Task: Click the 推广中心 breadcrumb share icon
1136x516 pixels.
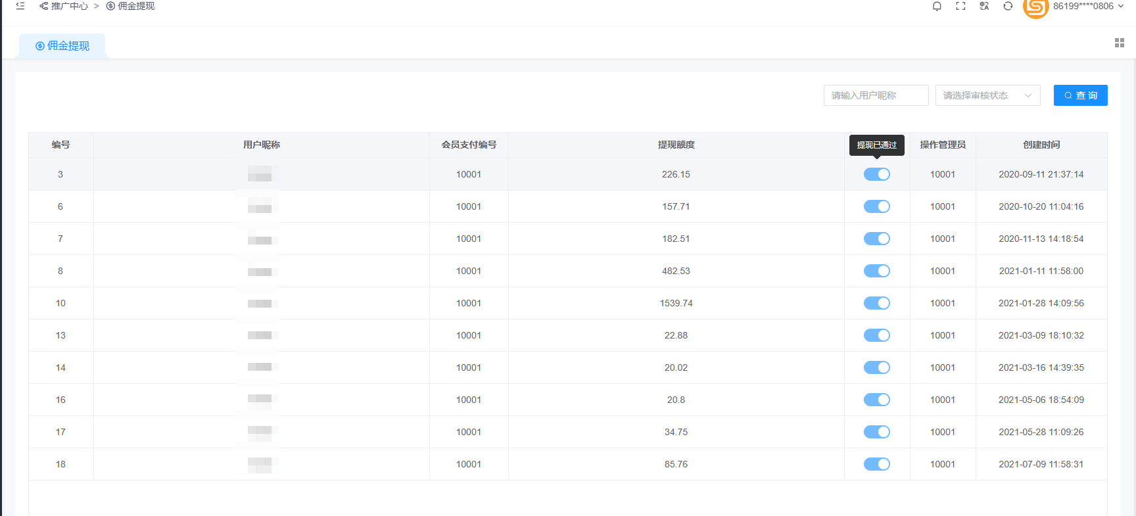Action: point(43,6)
